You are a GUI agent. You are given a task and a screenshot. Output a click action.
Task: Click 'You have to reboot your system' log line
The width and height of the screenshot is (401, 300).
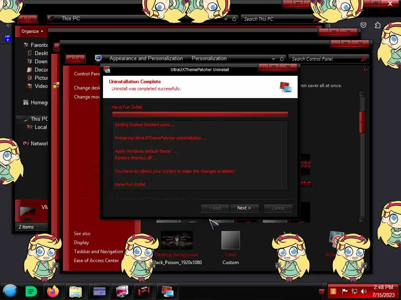[x=175, y=171]
